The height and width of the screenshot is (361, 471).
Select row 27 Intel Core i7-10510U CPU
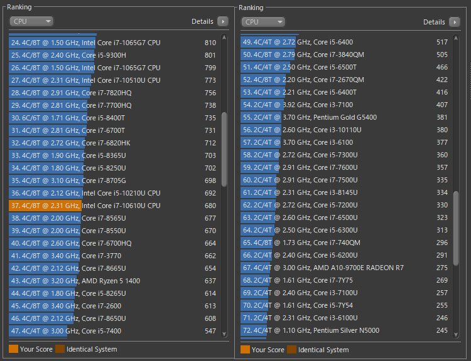(x=114, y=80)
